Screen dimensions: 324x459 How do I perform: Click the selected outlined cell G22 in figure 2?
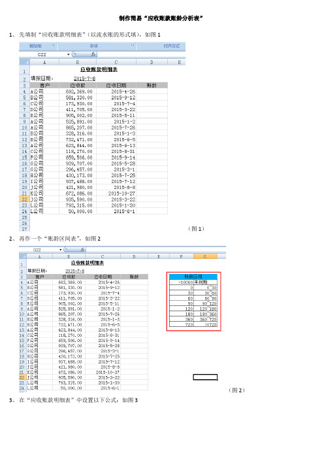click(205, 377)
